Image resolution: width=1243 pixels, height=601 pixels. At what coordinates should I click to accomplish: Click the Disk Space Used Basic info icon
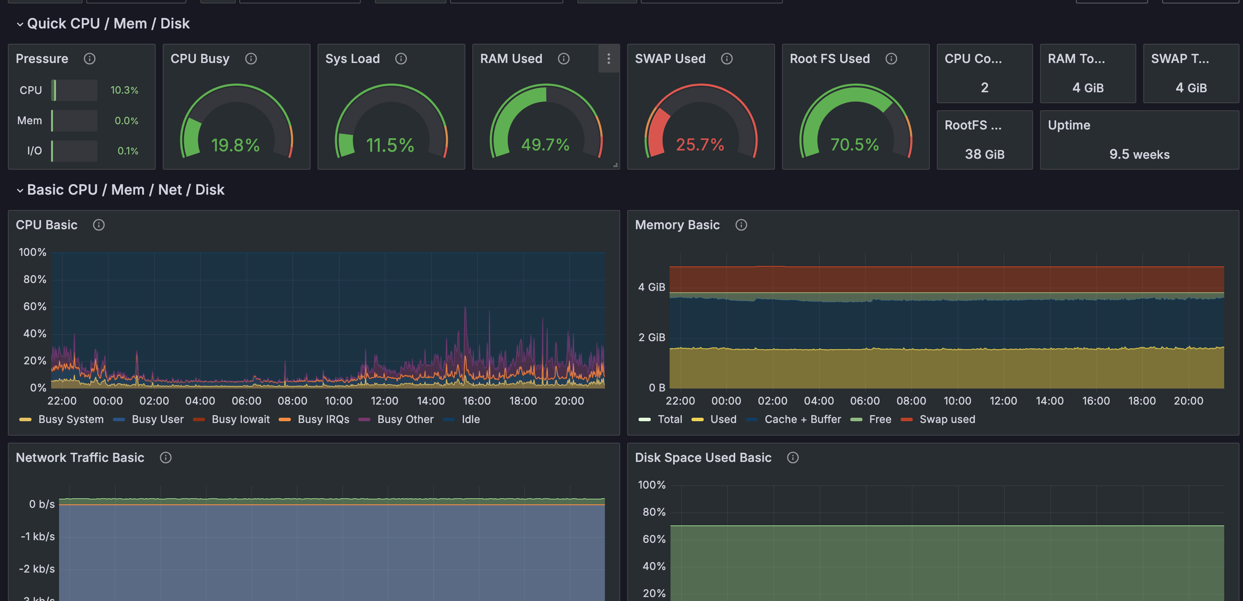click(x=793, y=458)
